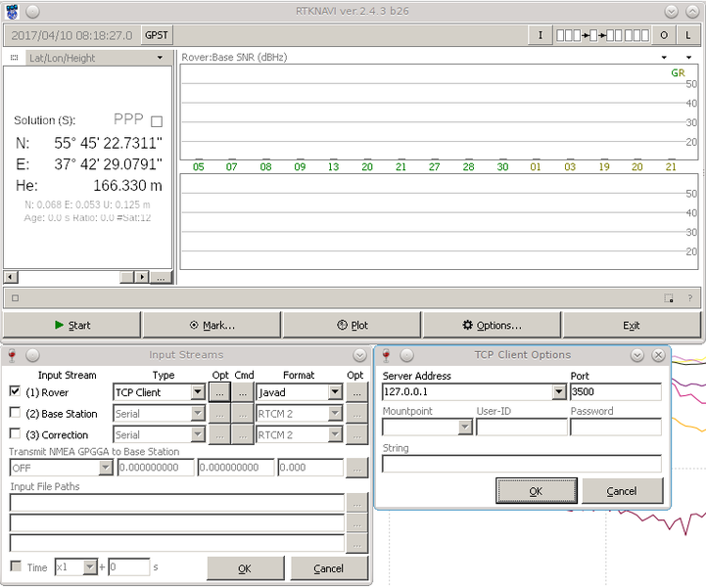706x587 pixels.
Task: Click the I input streams button
Action: (539, 35)
